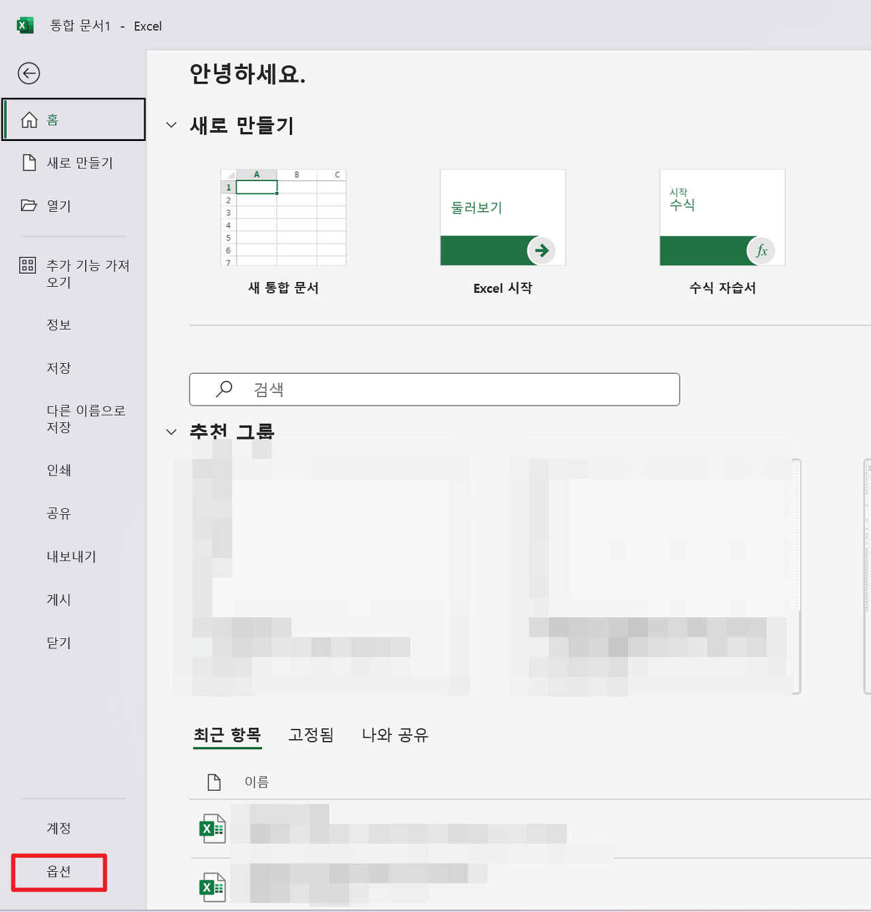Select 게시 in the sidebar
Viewport: 871px width, 912px height.
(x=59, y=599)
